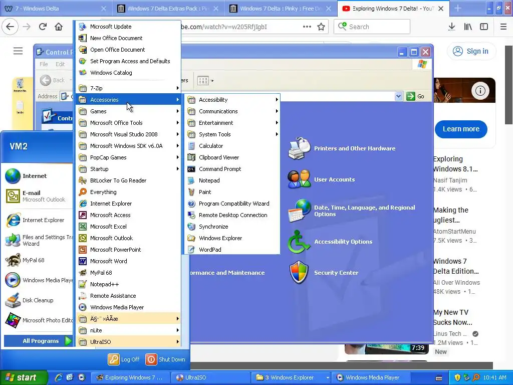The width and height of the screenshot is (513, 385).
Task: Bookmark this page with star icon
Action: click(321, 27)
